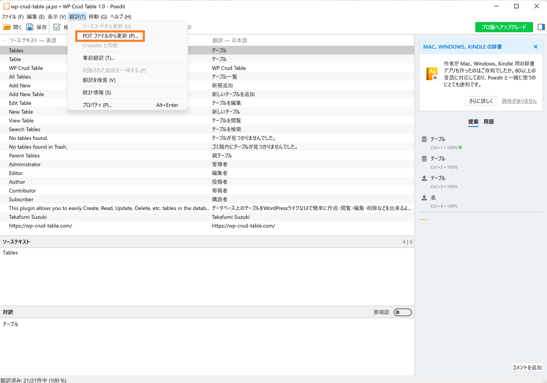Pick the person-icon suggestion 表
Image resolution: width=547 pixels, height=383 pixels.
433,198
